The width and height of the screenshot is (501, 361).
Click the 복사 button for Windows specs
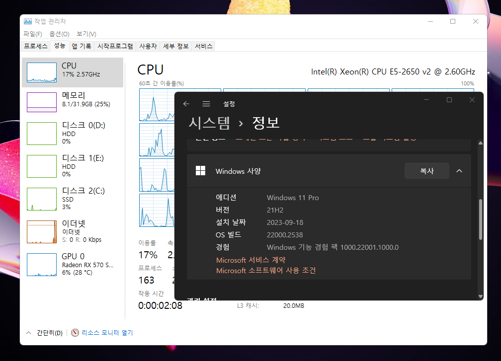coord(426,171)
